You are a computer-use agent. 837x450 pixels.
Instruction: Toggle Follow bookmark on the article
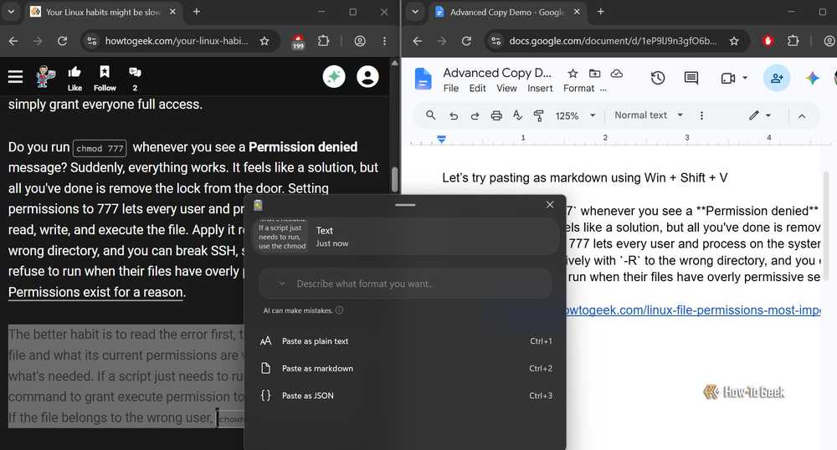pyautogui.click(x=105, y=79)
